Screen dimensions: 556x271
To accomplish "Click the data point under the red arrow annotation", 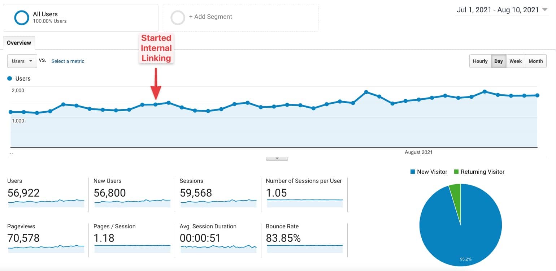I will [156, 104].
